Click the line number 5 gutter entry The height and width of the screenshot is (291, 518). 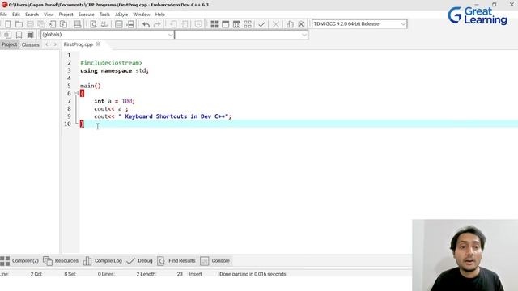coord(69,86)
